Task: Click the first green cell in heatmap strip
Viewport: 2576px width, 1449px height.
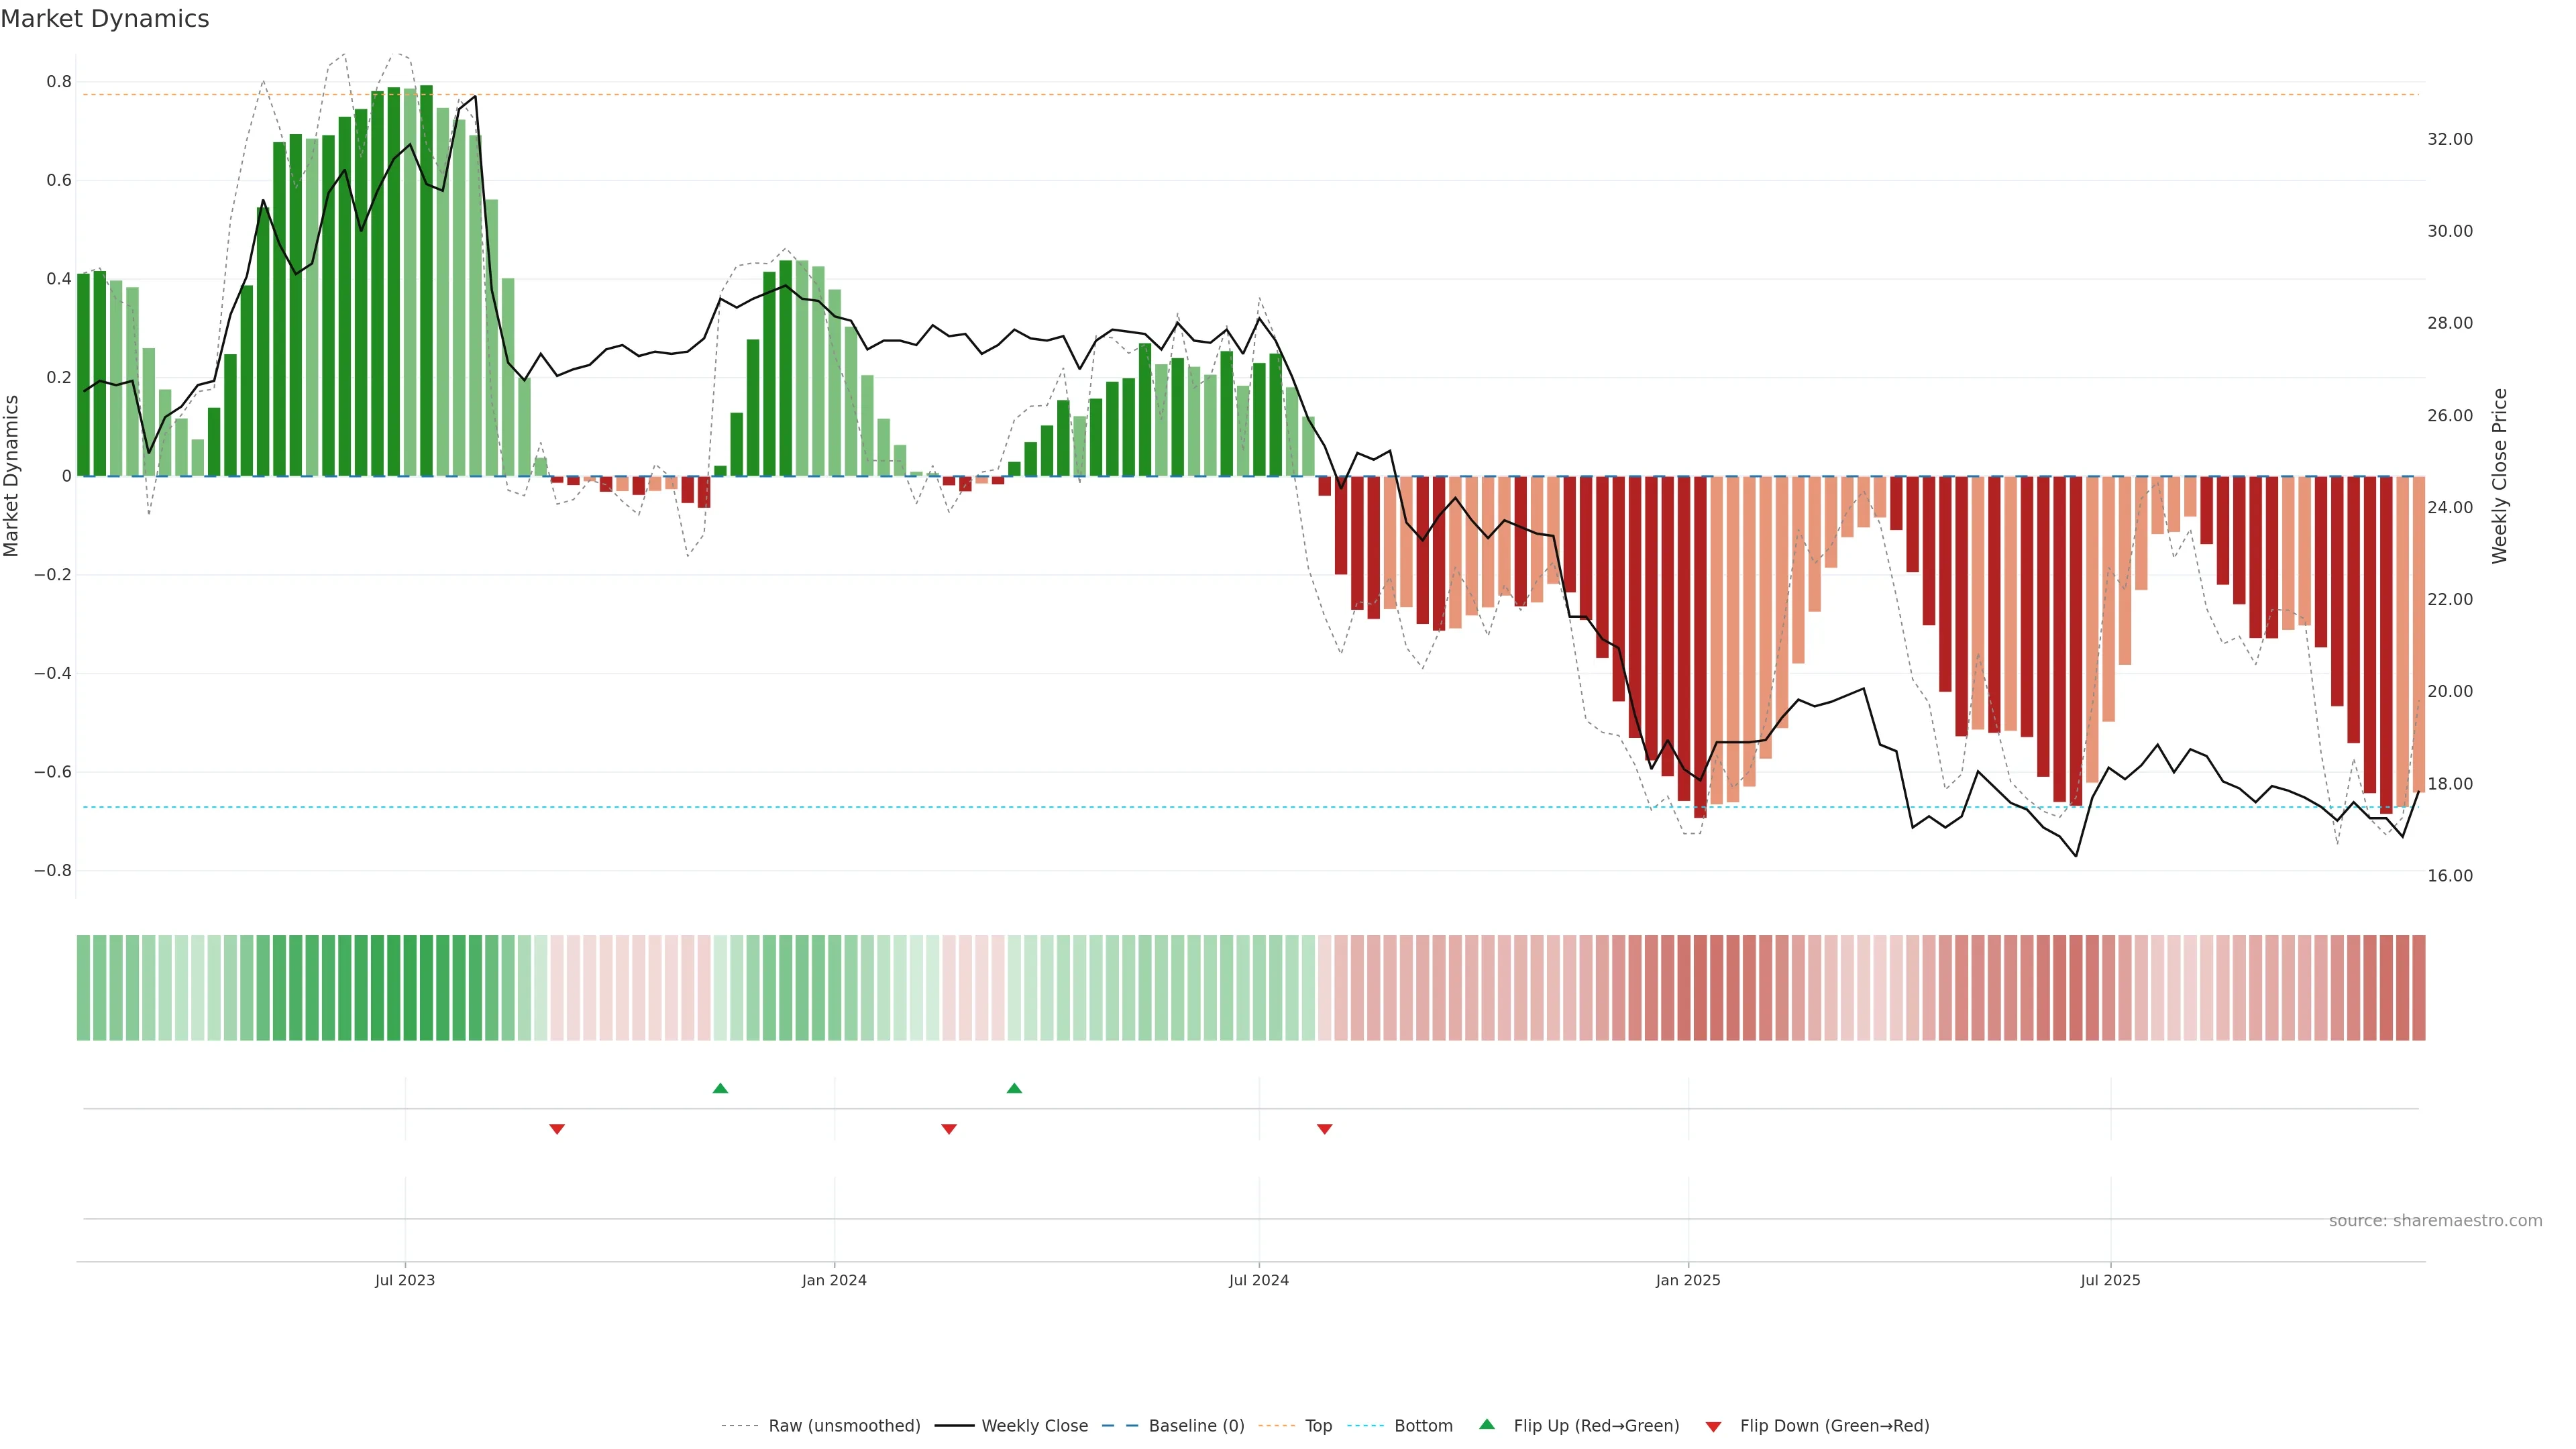Action: (x=84, y=988)
